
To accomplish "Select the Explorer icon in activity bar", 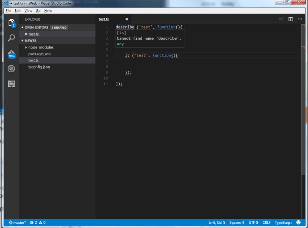I will [x=12, y=23].
